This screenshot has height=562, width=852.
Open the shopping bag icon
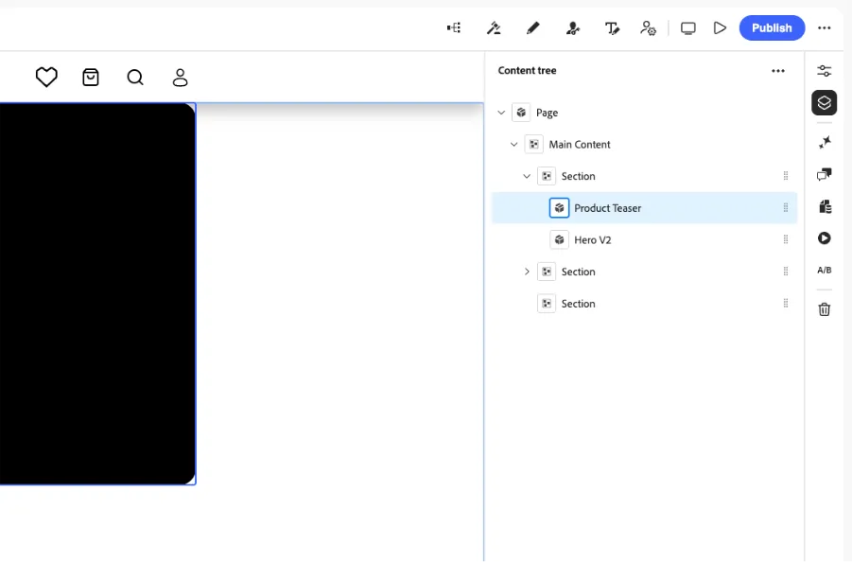(x=91, y=78)
